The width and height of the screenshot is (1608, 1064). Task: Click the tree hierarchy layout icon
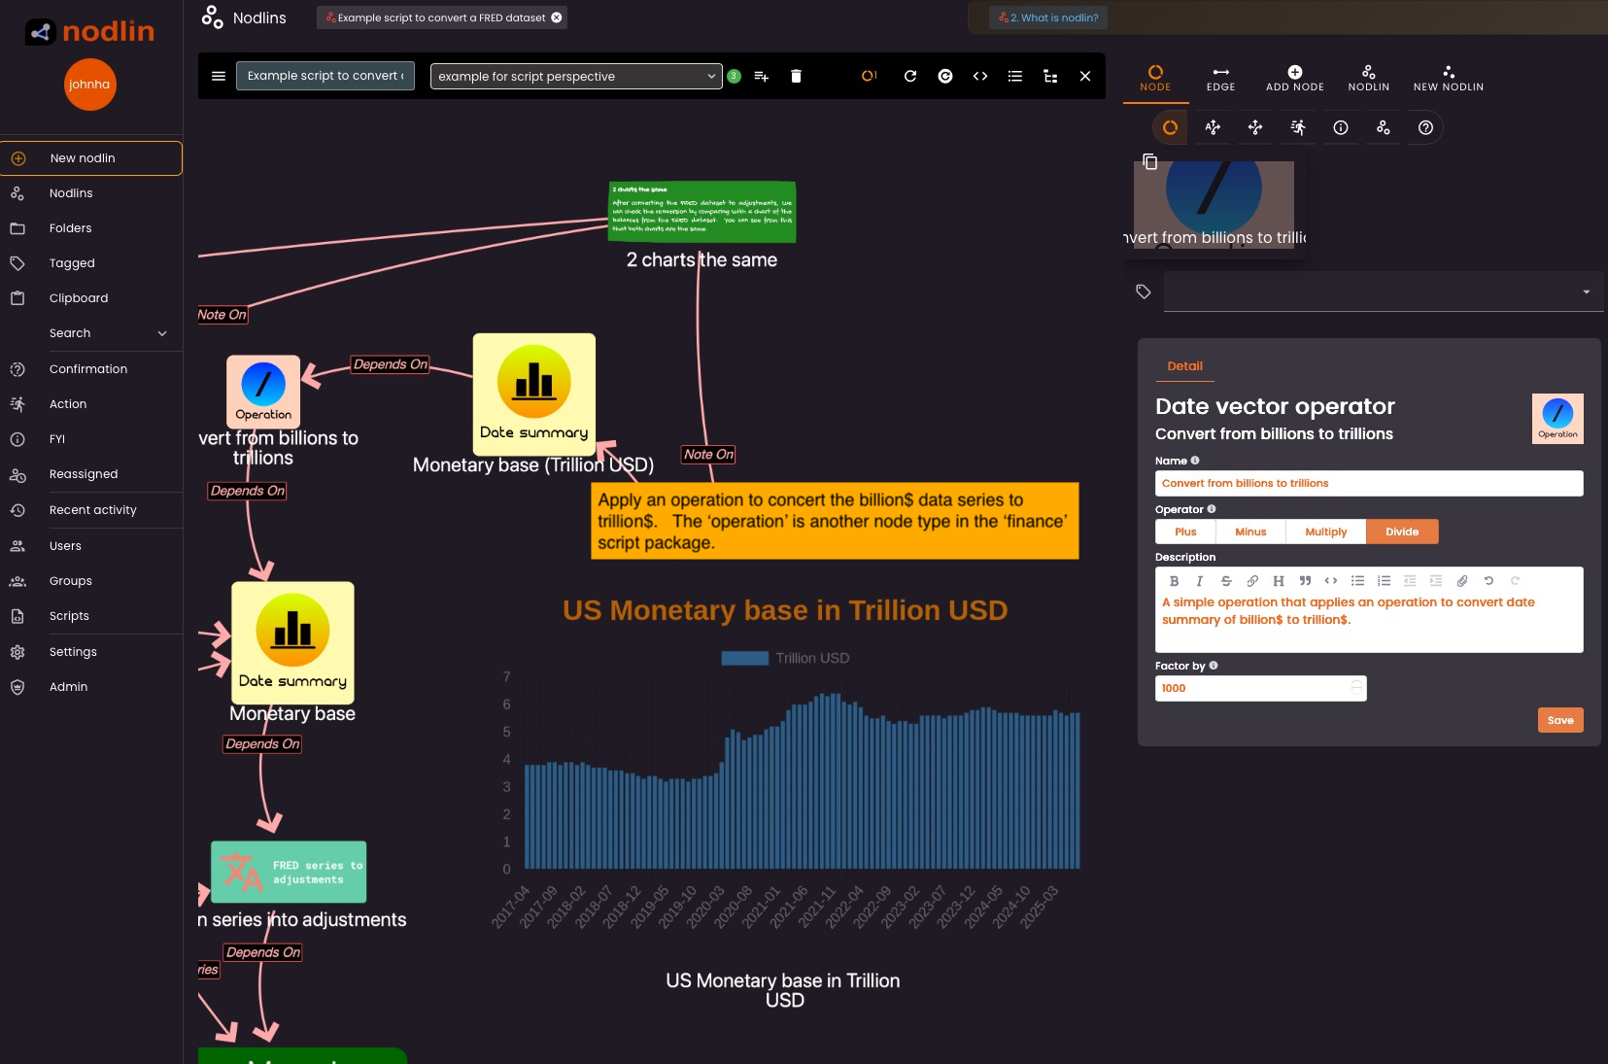point(1050,76)
